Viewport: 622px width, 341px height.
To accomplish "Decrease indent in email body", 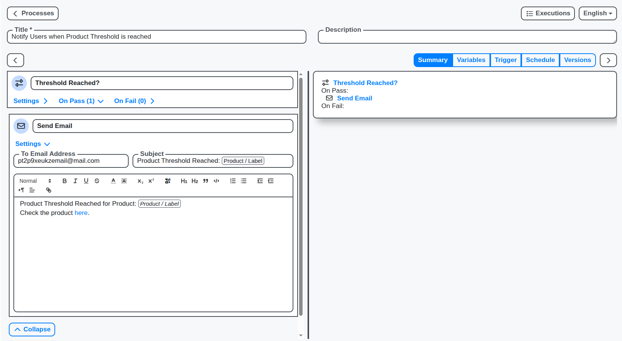I will tap(260, 181).
